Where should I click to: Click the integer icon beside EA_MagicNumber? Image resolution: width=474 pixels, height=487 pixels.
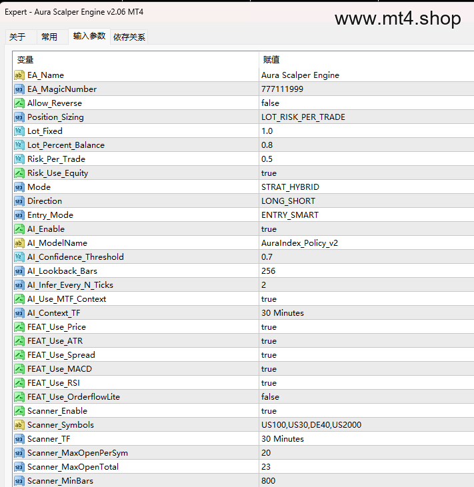tap(19, 89)
